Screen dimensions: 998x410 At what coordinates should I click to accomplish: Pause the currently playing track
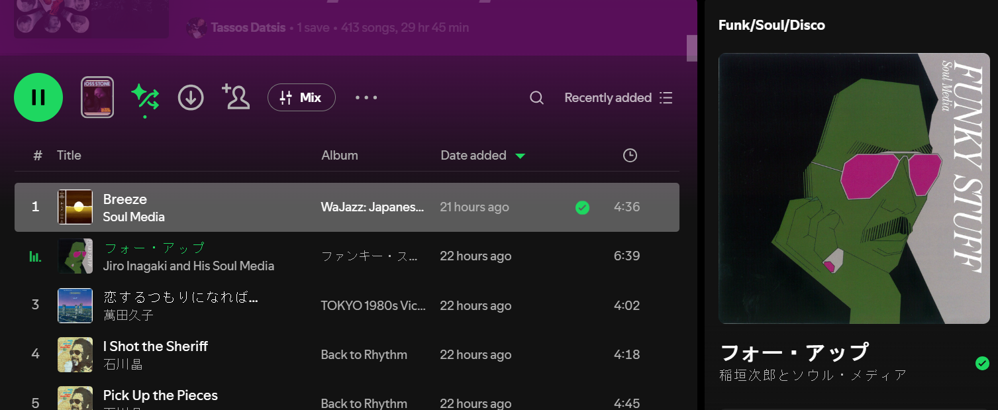click(x=38, y=97)
